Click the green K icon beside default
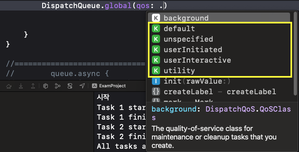This screenshot has height=152, width=299. tap(156, 29)
